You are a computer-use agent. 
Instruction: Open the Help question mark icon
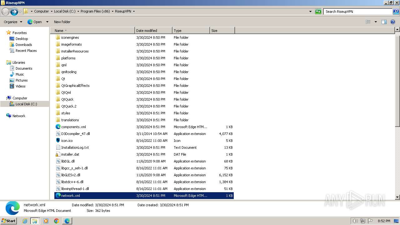(393, 22)
